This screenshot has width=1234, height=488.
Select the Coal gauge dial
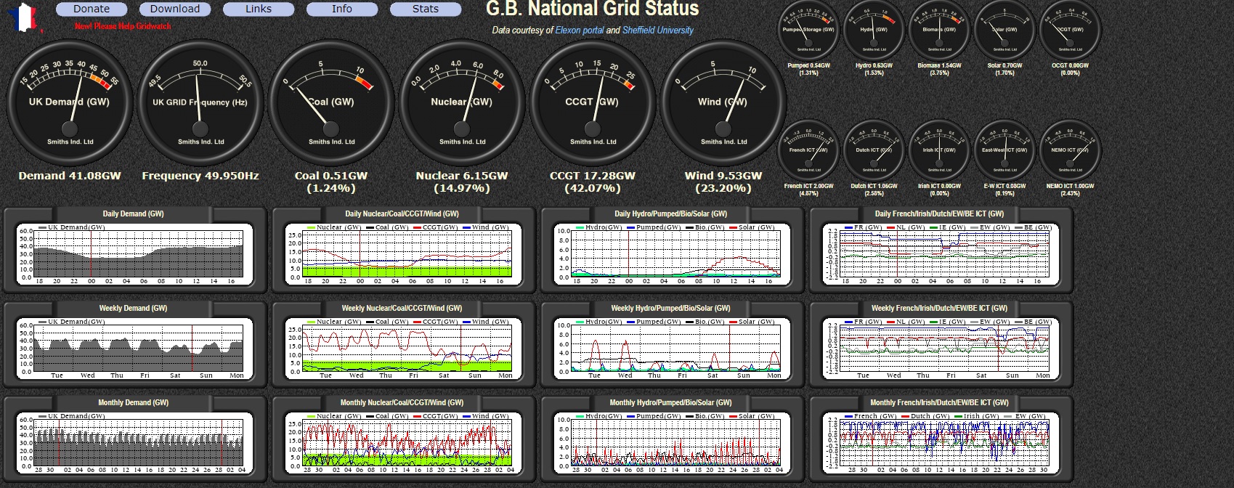pos(331,103)
